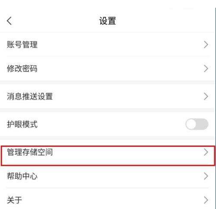Open 关于 page
Image resolution: width=216 pixels, height=209 pixels.
(108, 199)
